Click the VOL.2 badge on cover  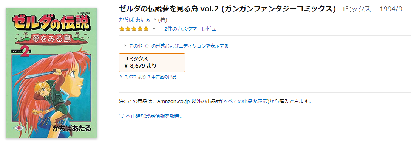click(x=21, y=52)
